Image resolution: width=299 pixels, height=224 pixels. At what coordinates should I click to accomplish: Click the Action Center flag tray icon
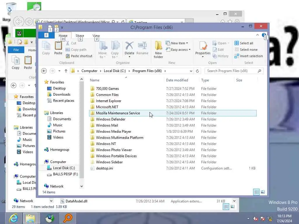tap(263, 219)
